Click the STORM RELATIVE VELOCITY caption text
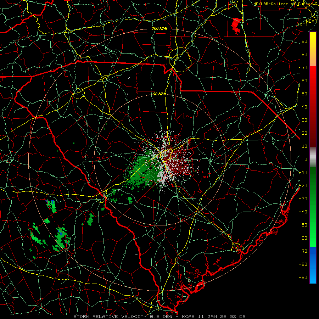This screenshot has height=319, width=319. (x=110, y=317)
